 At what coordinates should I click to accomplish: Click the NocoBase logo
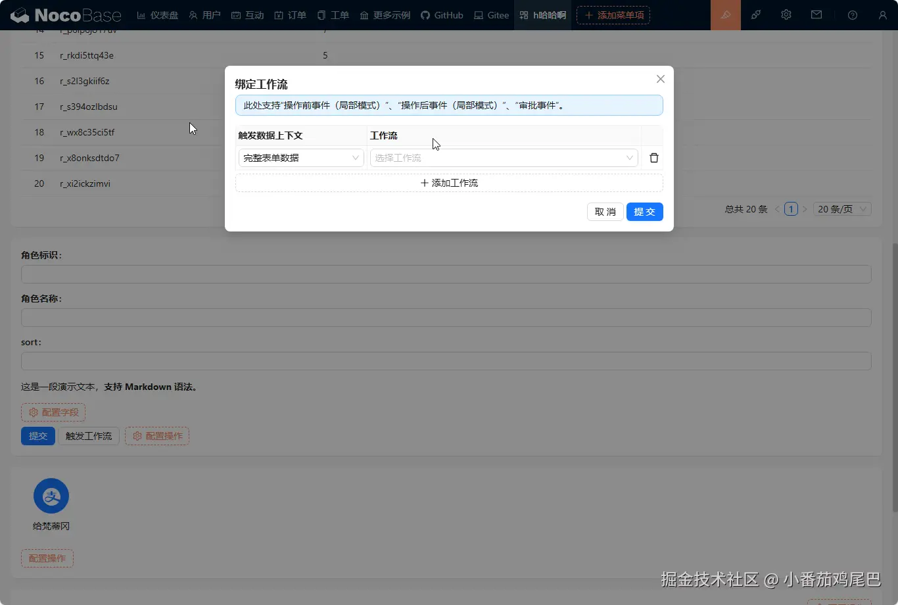coord(66,14)
